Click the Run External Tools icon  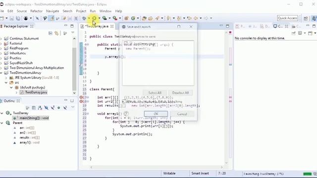click(115, 18)
